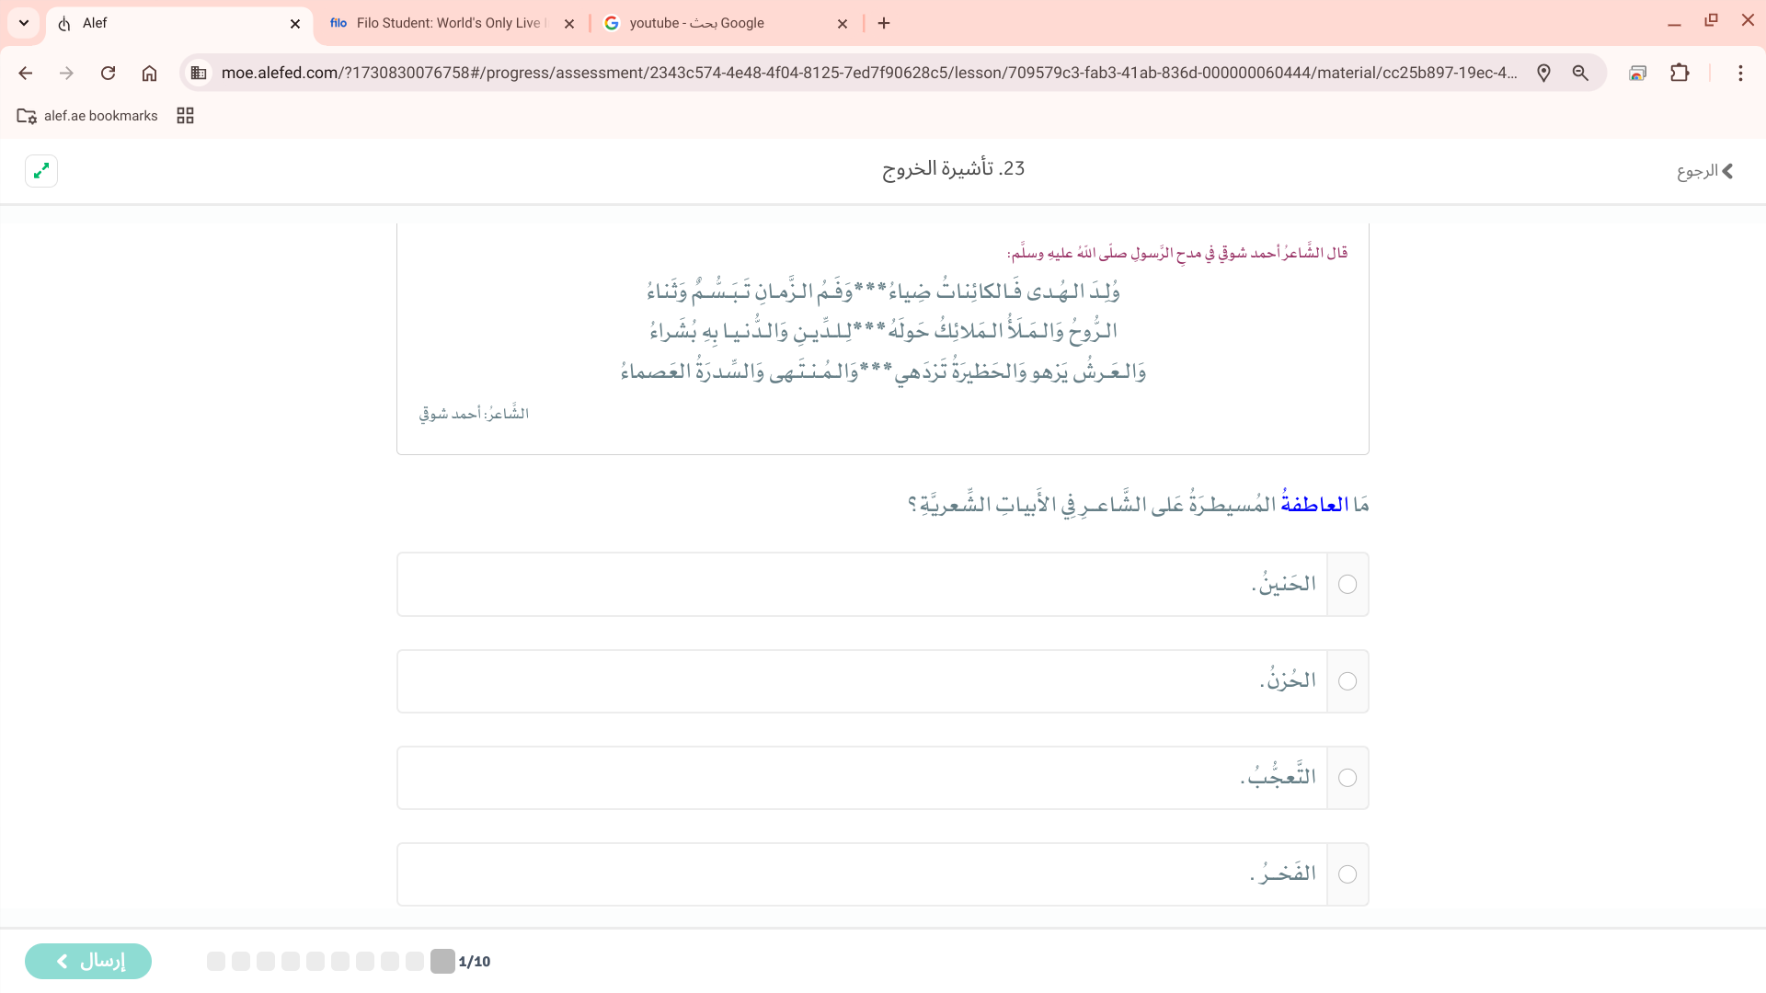Open the location permission icon in address bar
The width and height of the screenshot is (1766, 993).
1543,73
